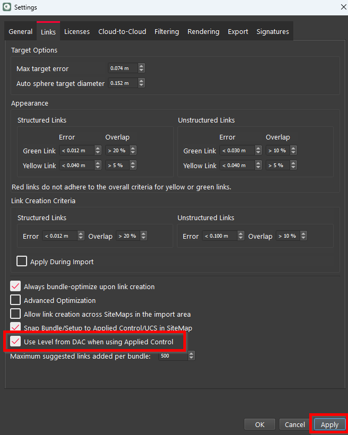This screenshot has width=348, height=435.
Task: Click the Max target error stepper arrows
Action: tap(141, 68)
